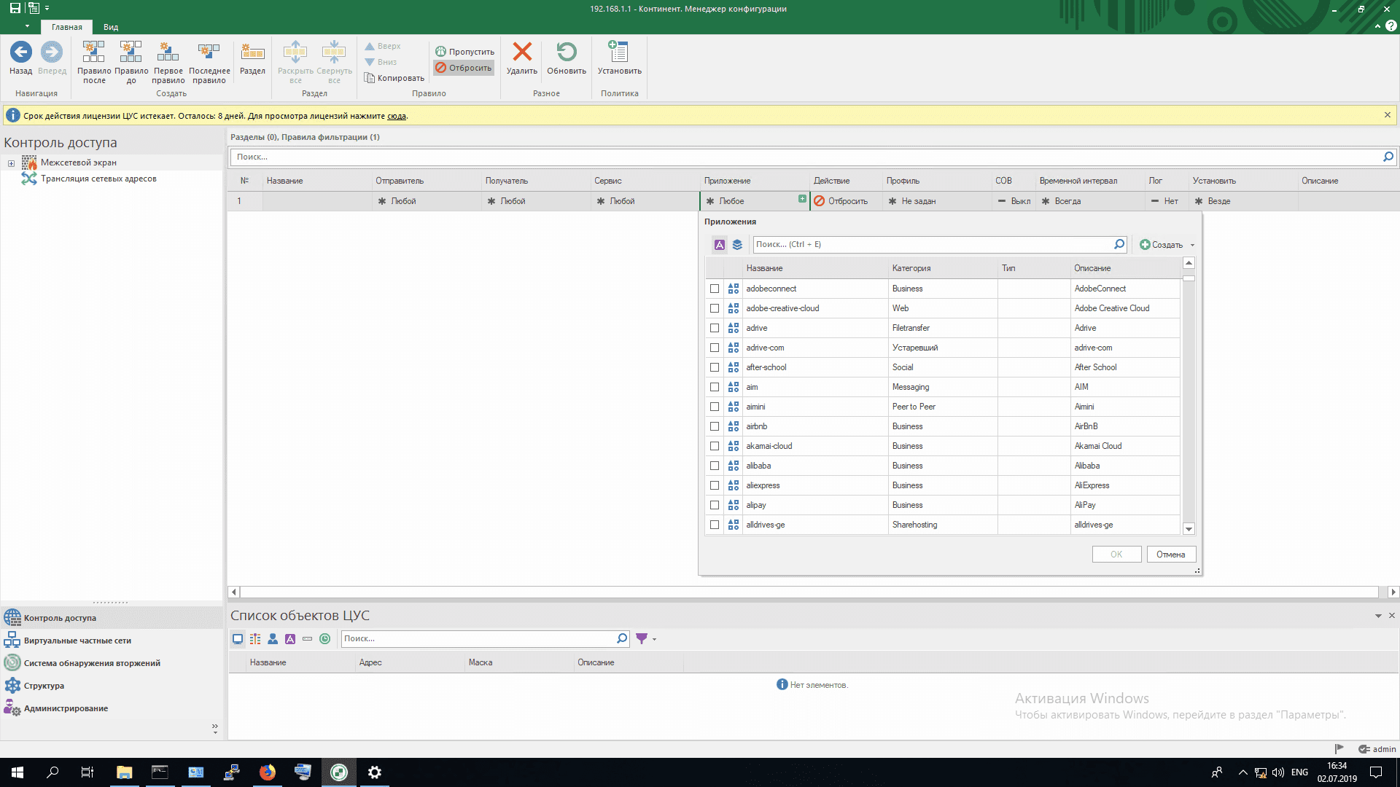The height and width of the screenshot is (787, 1400).
Task: Click the Установить policy icon
Action: [x=618, y=52]
